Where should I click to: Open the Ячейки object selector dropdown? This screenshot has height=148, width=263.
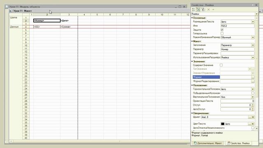[x=256, y=14]
